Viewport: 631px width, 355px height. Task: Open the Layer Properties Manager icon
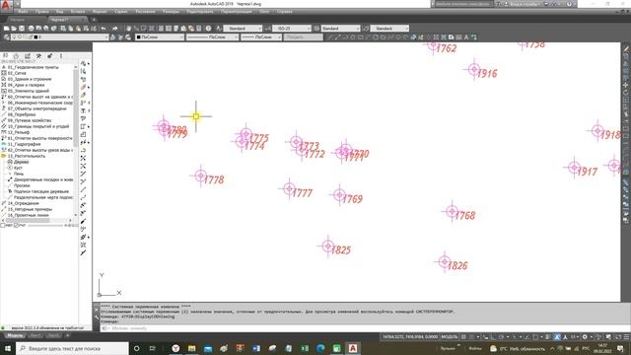[x=6, y=37]
